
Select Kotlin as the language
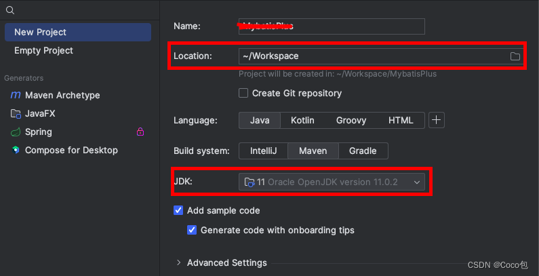point(302,121)
